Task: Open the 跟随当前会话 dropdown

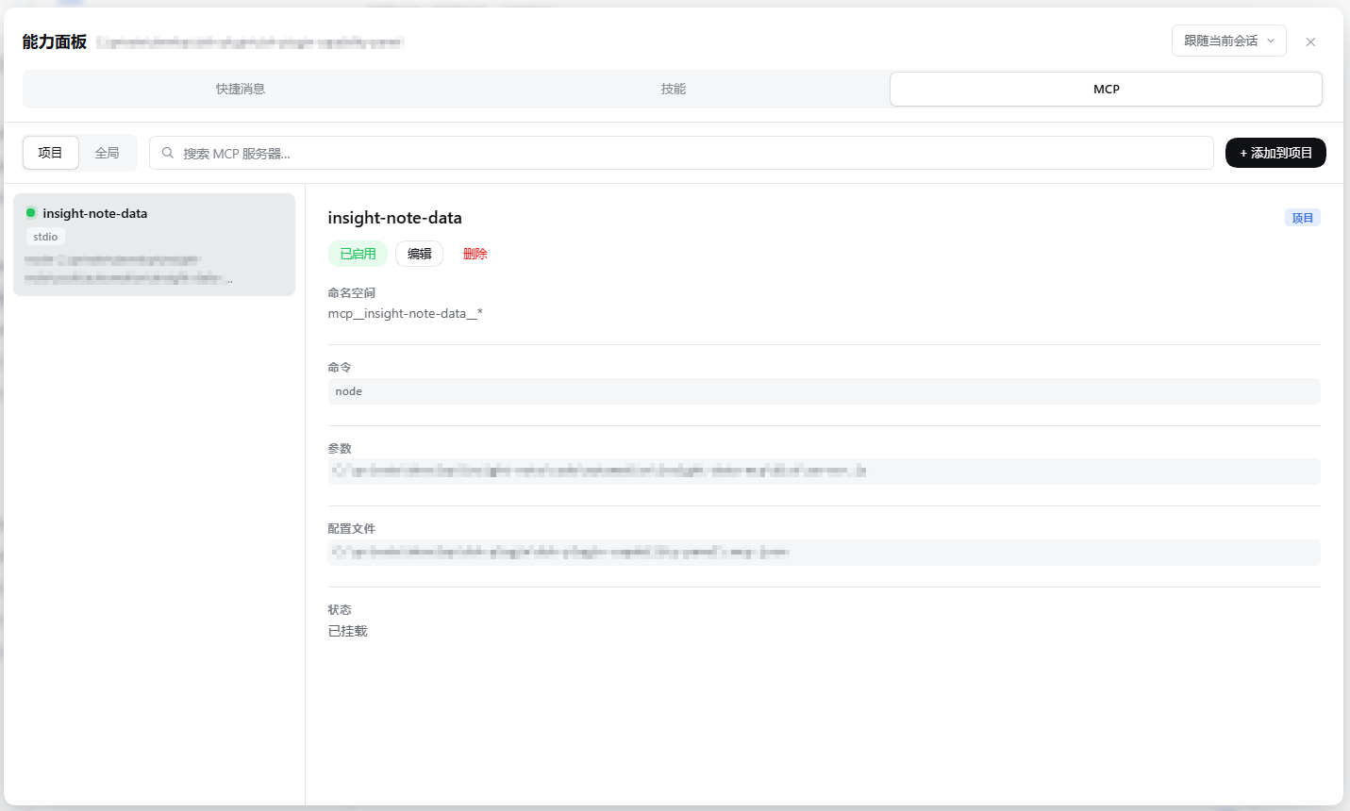Action: click(x=1228, y=41)
